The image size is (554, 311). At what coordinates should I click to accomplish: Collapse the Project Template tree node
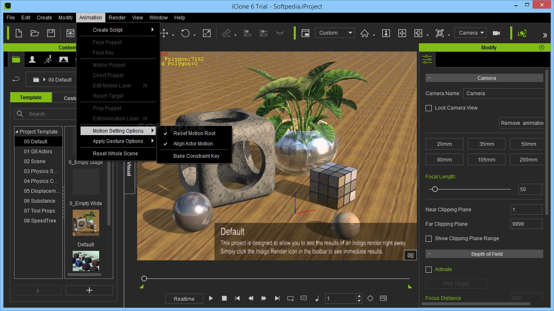coord(17,132)
